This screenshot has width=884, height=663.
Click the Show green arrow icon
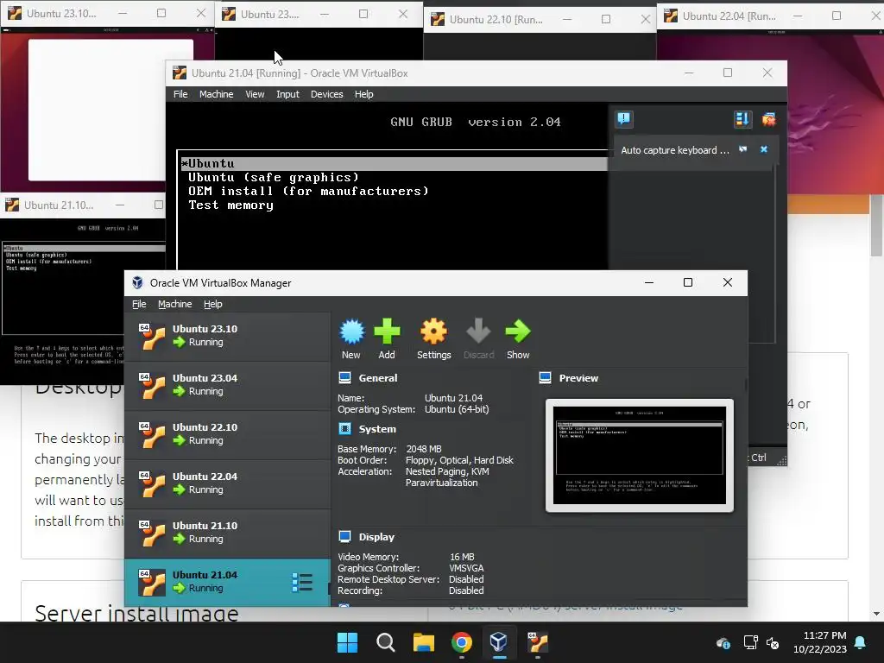point(518,331)
